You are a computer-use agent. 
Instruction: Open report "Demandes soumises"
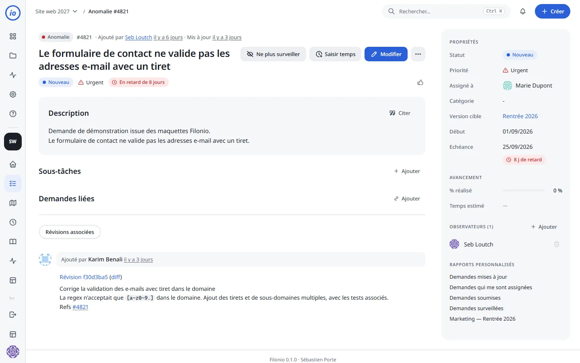tap(475, 298)
